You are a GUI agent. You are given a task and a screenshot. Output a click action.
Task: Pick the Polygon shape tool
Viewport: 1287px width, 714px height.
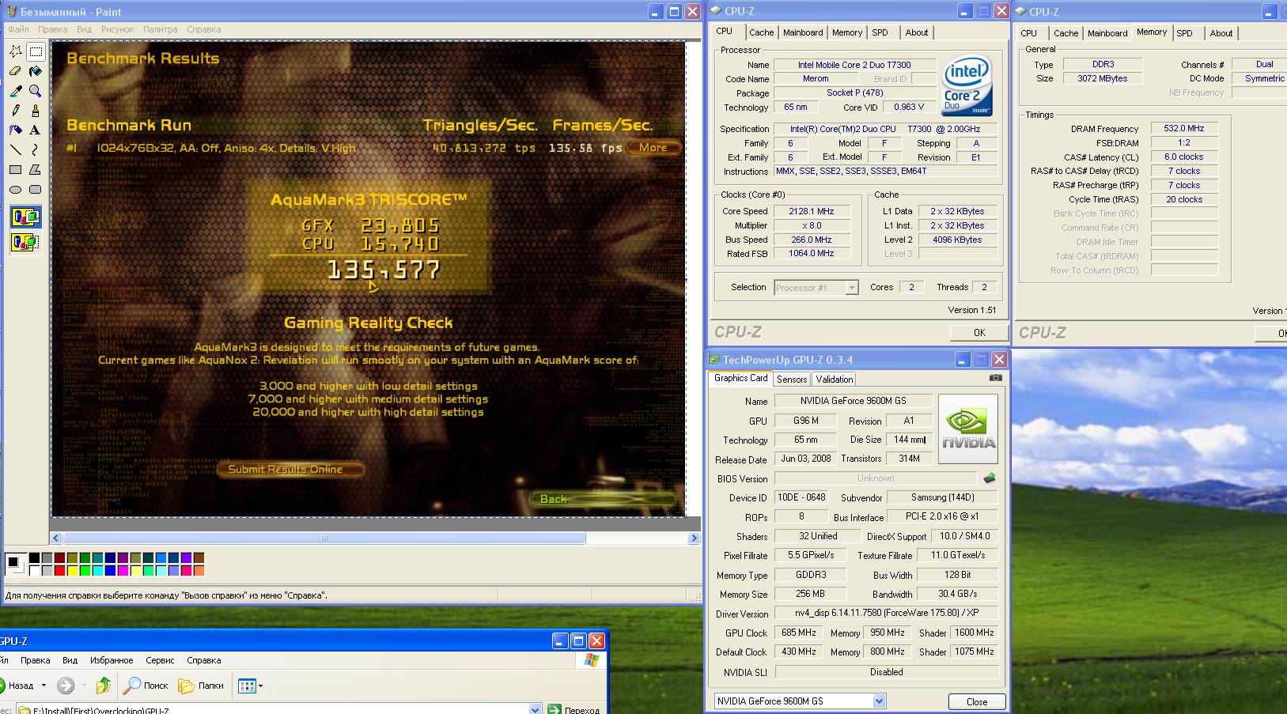click(x=36, y=169)
